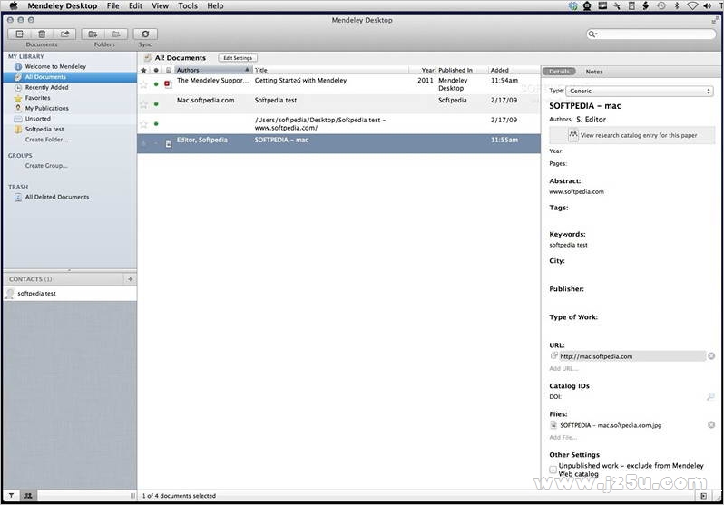This screenshot has height=505, width=724.
Task: Sort by attached file column header icon
Action: tap(169, 70)
